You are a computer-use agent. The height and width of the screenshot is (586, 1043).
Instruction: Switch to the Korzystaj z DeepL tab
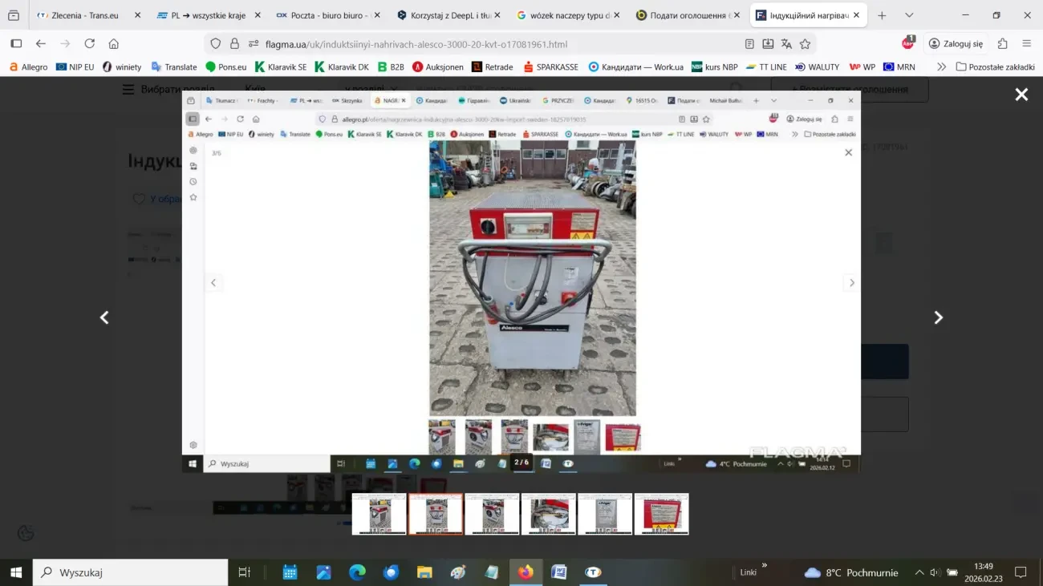coord(449,15)
